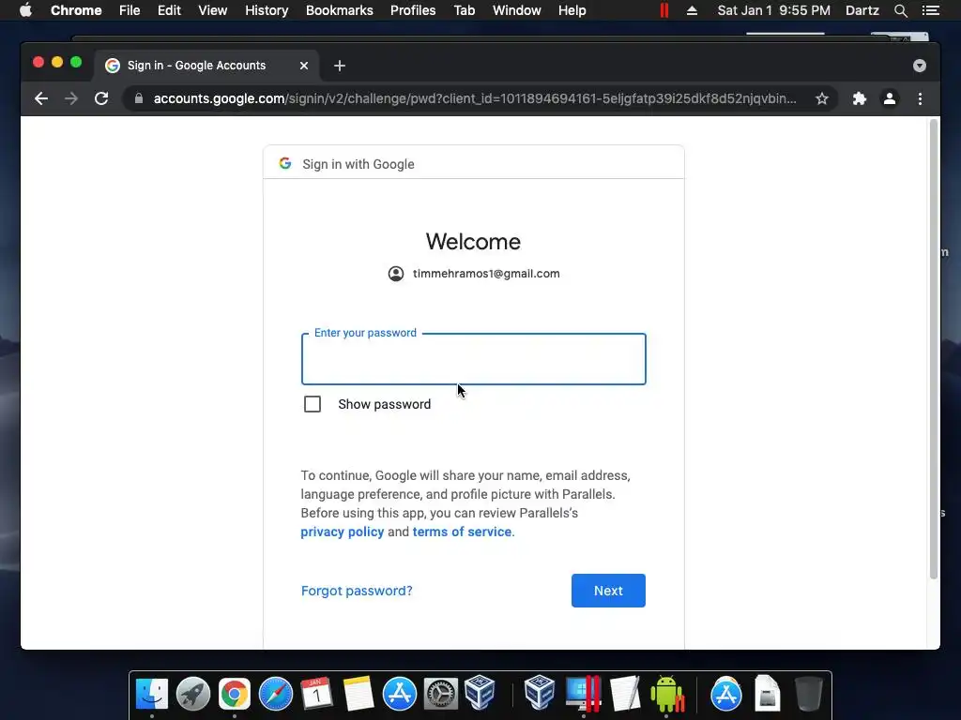Launch Safari from the Dock
The width and height of the screenshot is (961, 720).
(x=276, y=695)
